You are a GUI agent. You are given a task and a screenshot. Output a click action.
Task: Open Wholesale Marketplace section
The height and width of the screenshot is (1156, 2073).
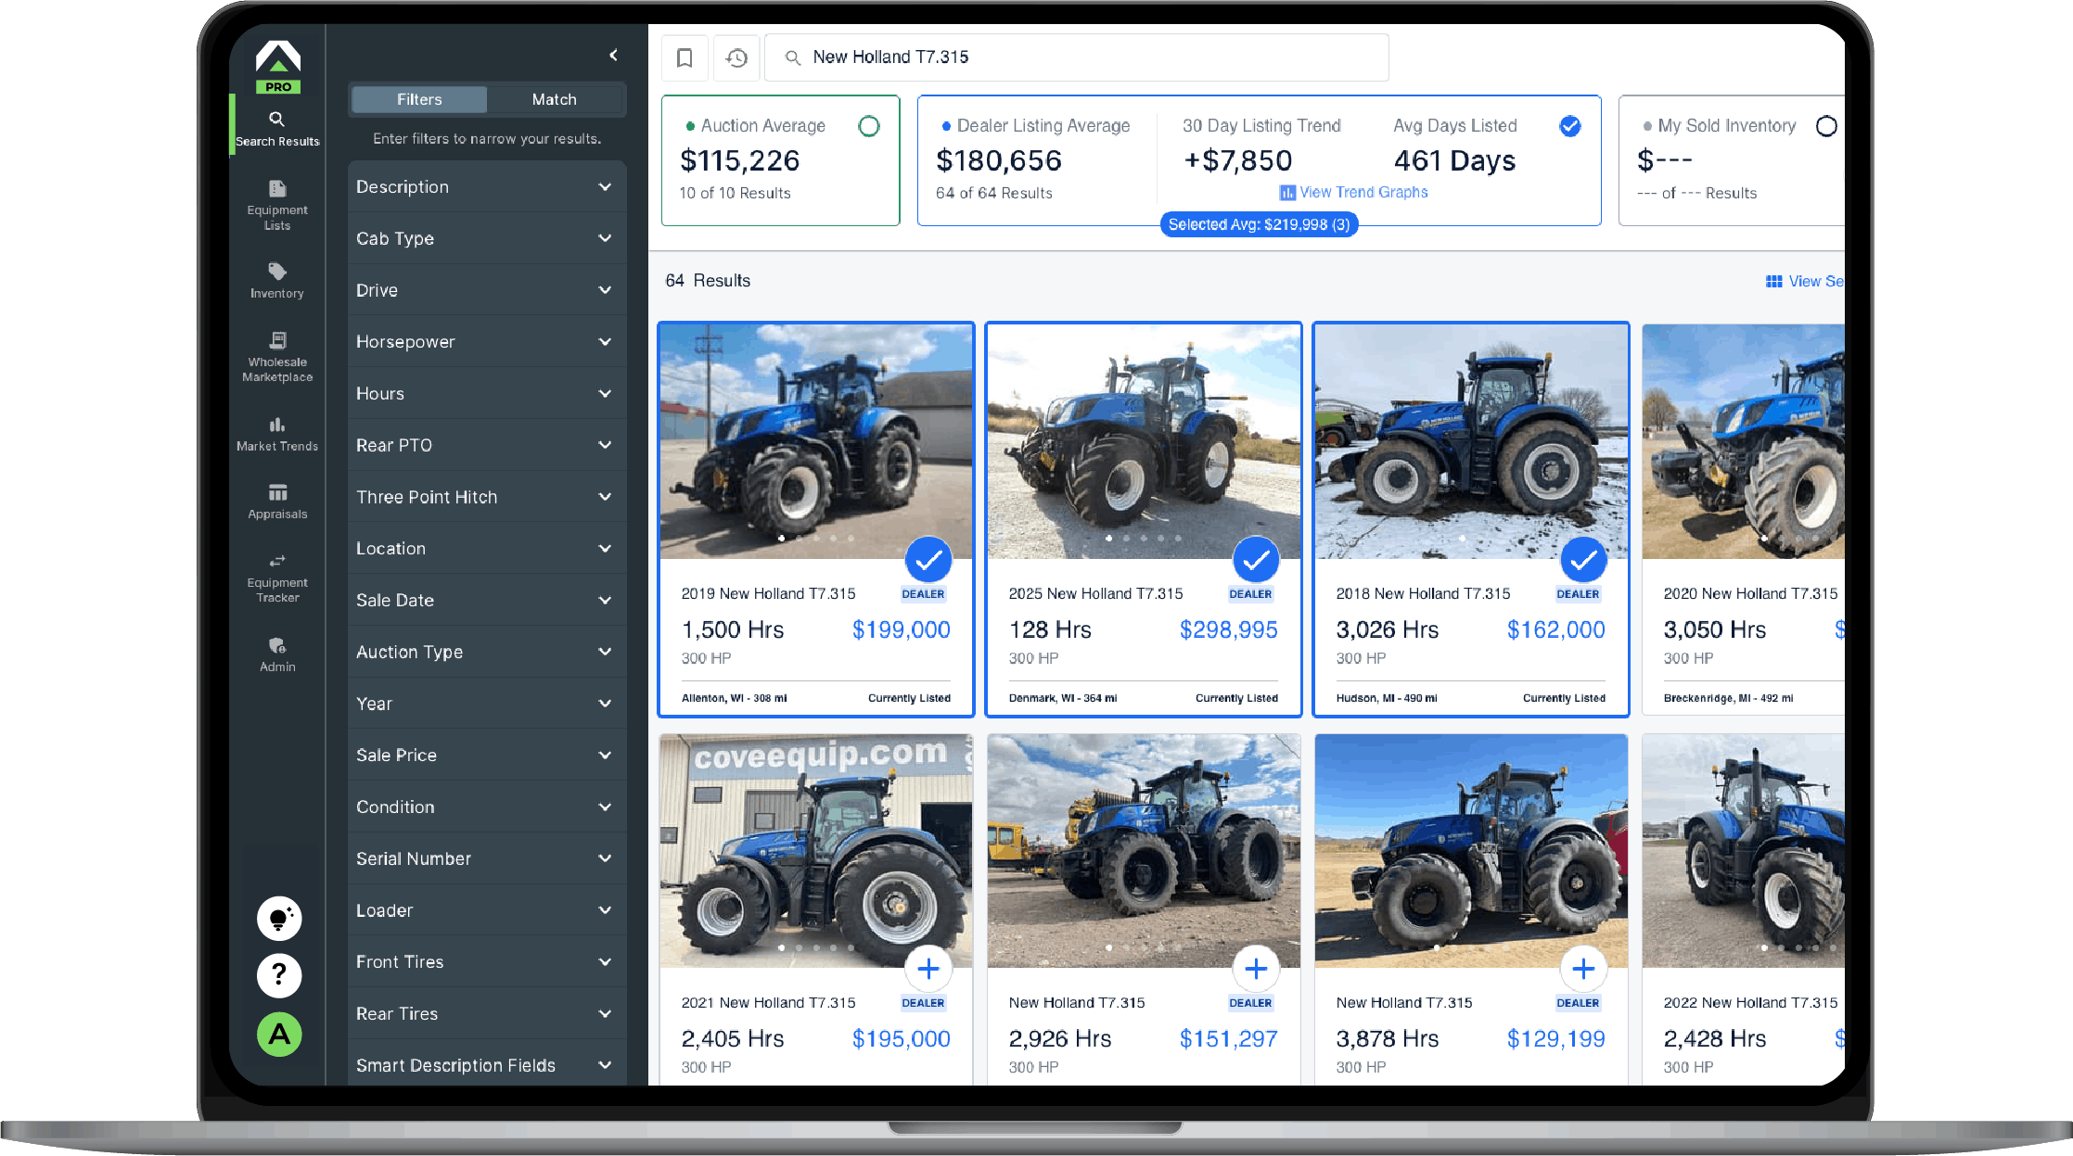[x=276, y=356]
